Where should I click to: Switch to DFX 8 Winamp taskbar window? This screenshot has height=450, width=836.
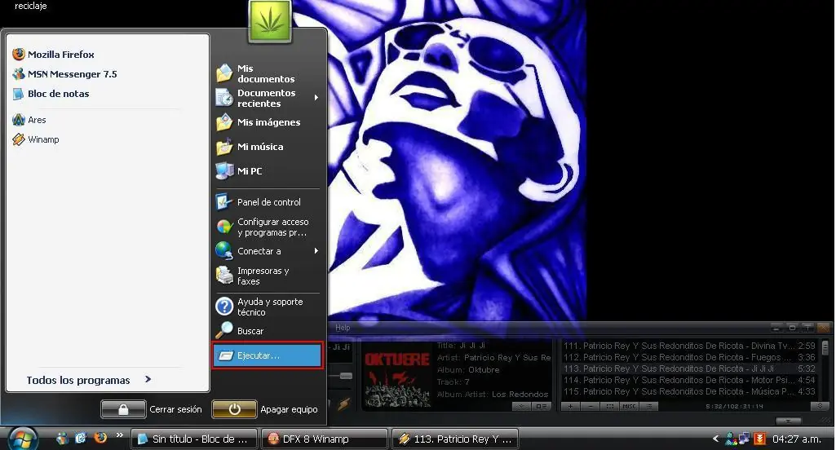324,439
